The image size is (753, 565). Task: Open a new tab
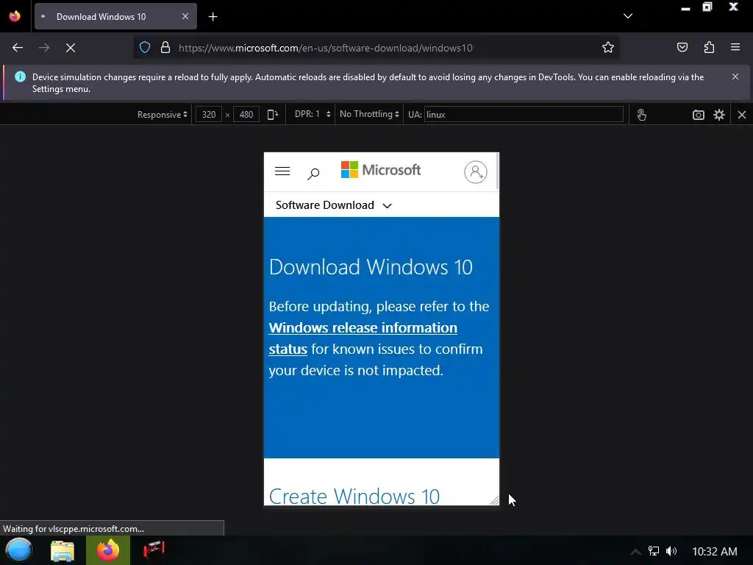coord(213,17)
